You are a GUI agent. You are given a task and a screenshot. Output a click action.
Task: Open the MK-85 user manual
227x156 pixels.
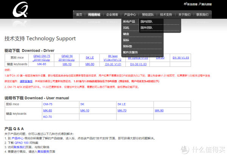48,111
